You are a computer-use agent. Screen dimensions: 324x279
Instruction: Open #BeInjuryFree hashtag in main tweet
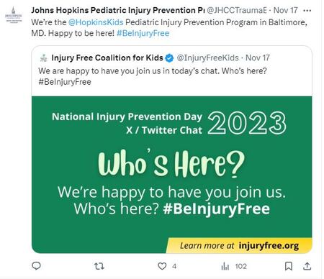point(143,33)
